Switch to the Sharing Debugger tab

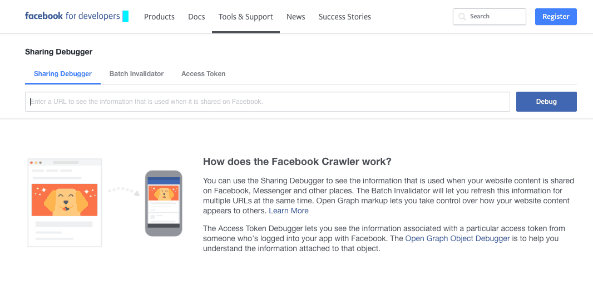tap(63, 74)
